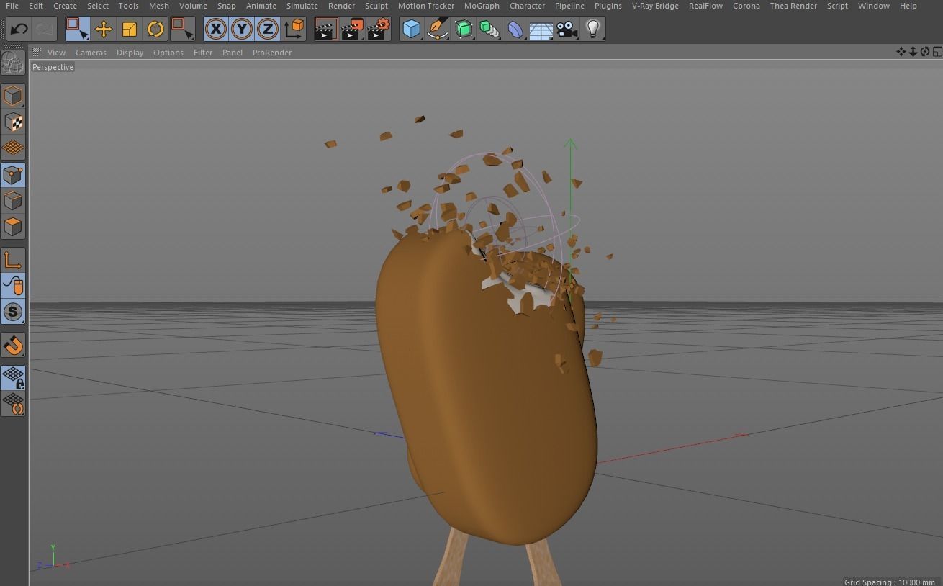Click the Floor environment grid icon

541,30
